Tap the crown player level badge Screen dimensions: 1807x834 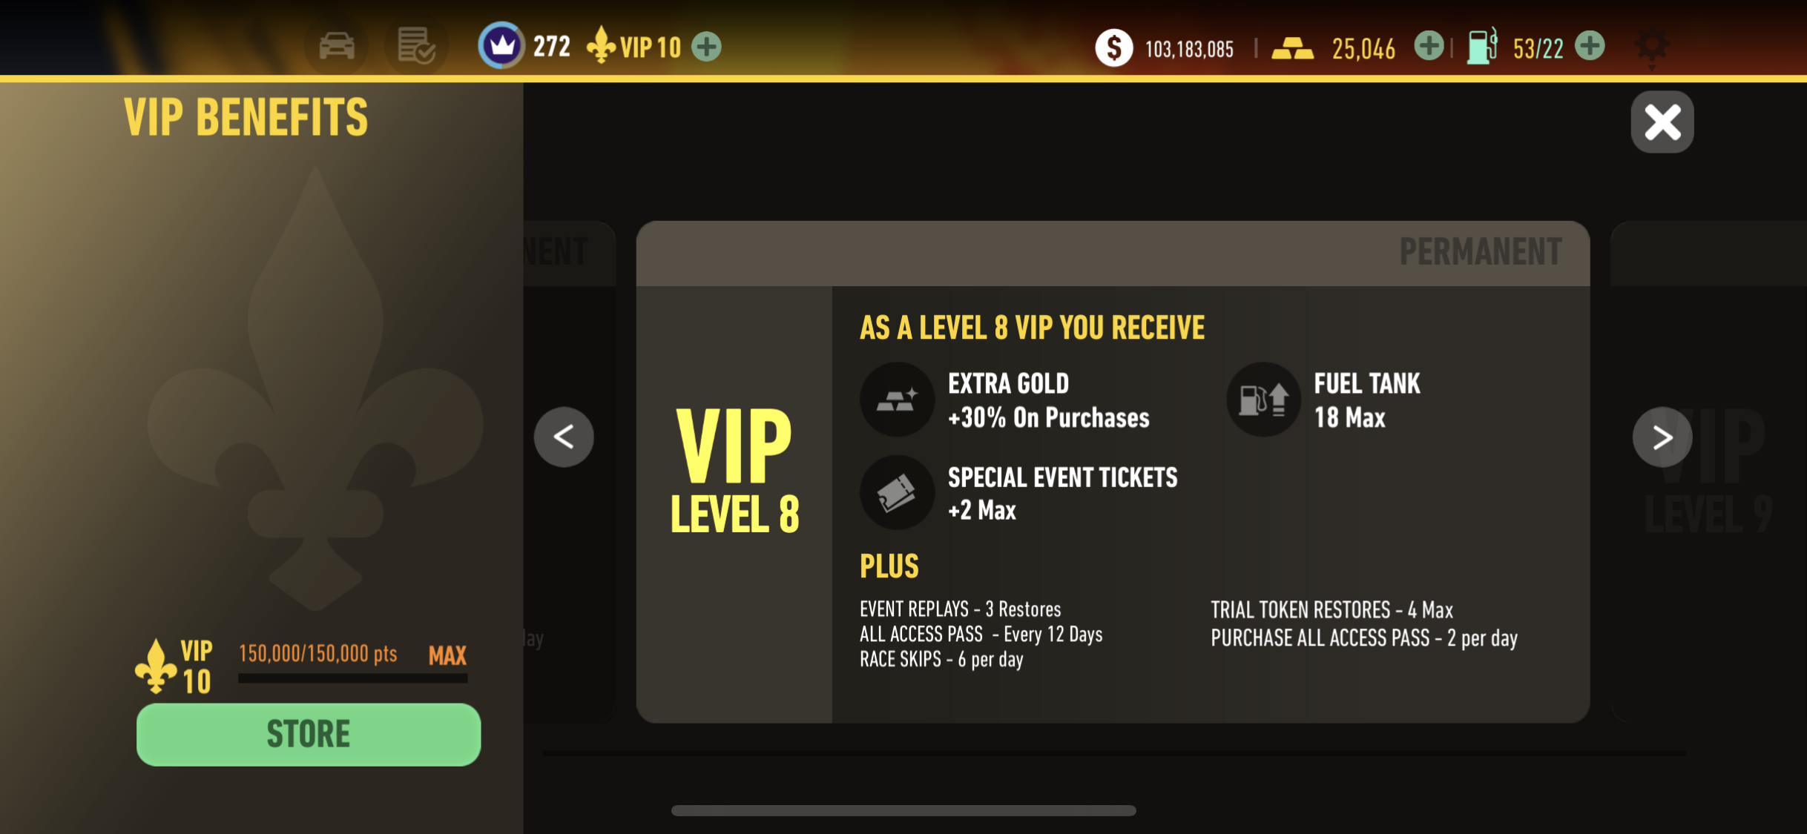point(502,46)
